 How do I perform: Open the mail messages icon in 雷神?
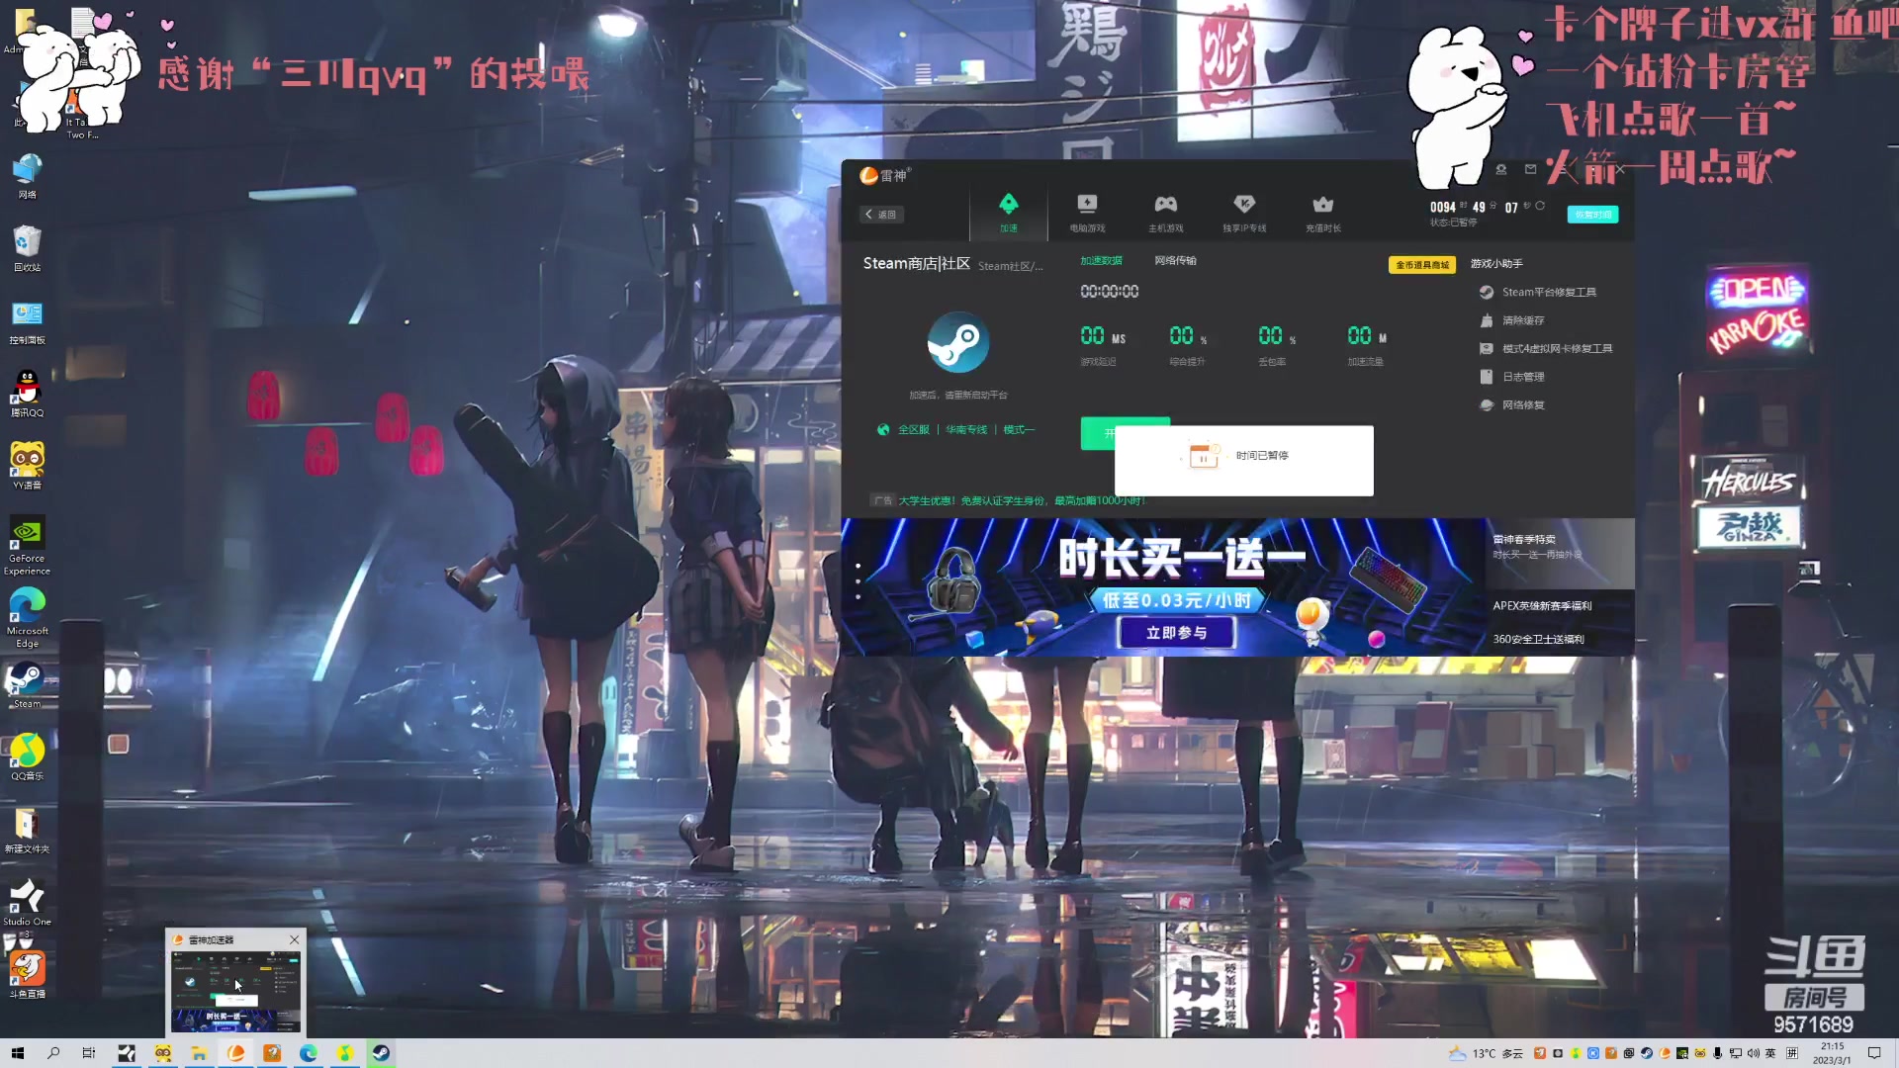(1530, 169)
